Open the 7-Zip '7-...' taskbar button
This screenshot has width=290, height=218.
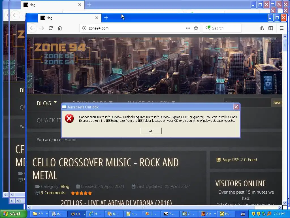click(169, 214)
